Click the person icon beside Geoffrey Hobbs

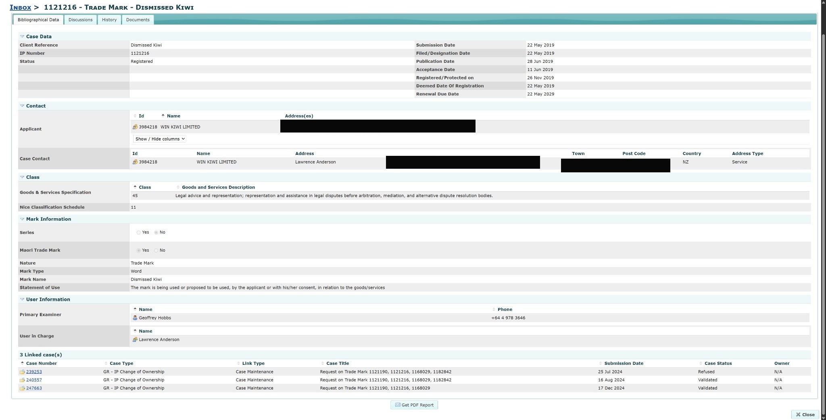[136, 318]
